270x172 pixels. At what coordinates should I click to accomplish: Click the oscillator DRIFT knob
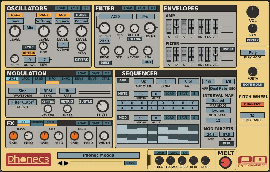[x=15, y=59]
